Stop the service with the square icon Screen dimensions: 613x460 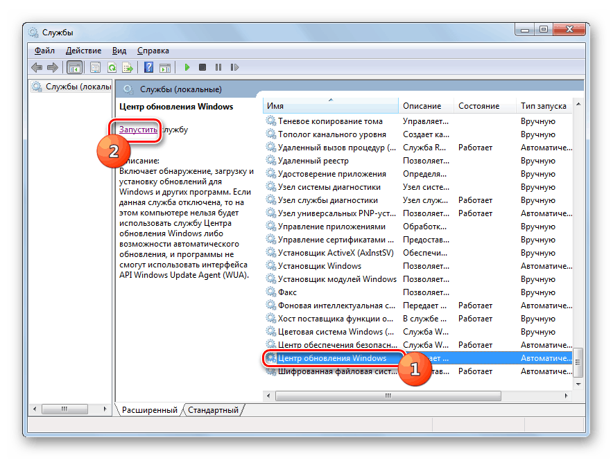[x=202, y=67]
